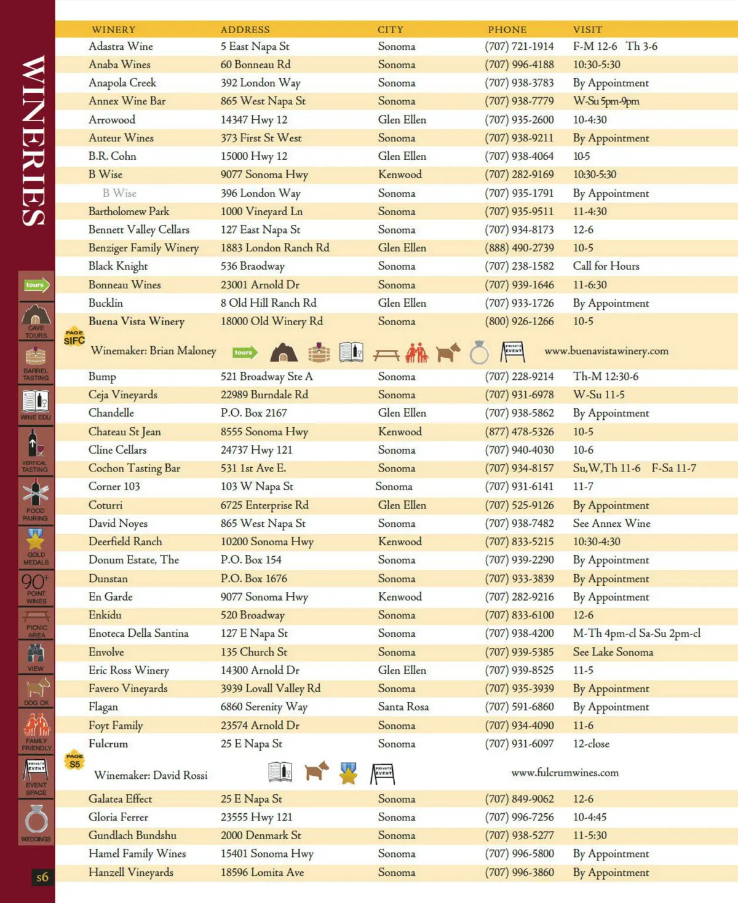This screenshot has width=738, height=903.
Task: Click the WINERY column header
Action: pos(114,30)
